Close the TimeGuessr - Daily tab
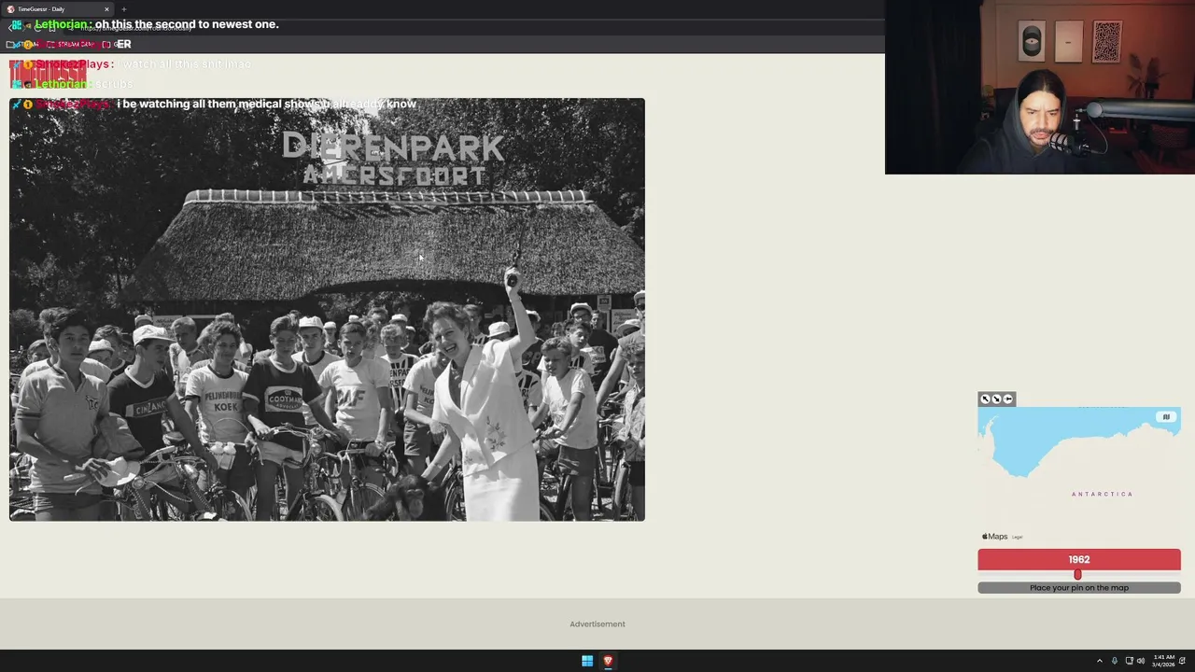 tap(106, 9)
